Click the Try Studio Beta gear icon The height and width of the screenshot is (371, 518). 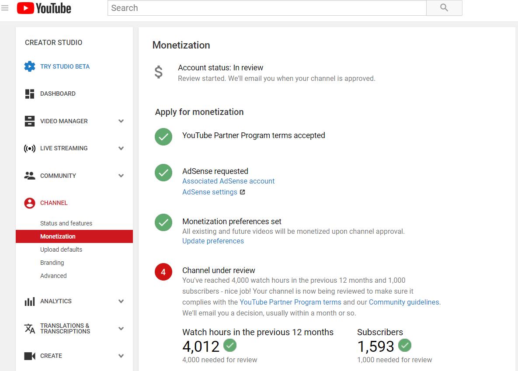click(x=30, y=66)
